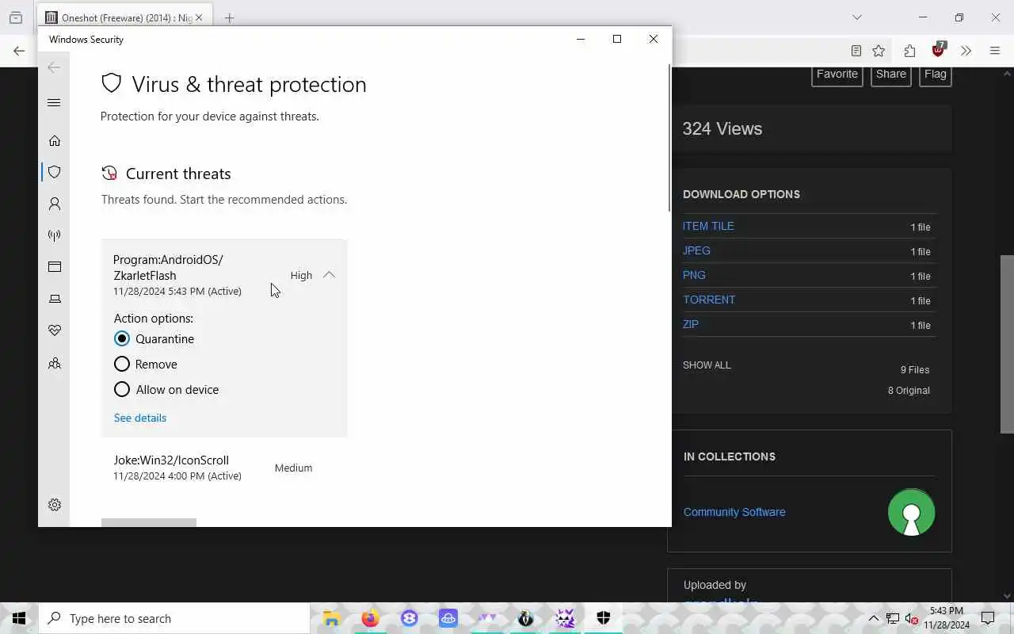Viewport: 1014px width, 634px height.
Task: Show hidden system tray icons
Action: pyautogui.click(x=873, y=618)
